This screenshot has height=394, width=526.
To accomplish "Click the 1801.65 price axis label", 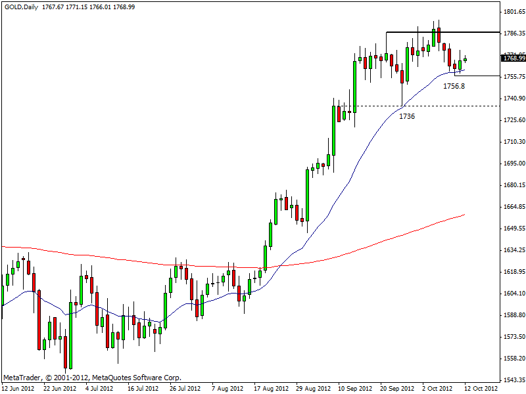I will (514, 12).
